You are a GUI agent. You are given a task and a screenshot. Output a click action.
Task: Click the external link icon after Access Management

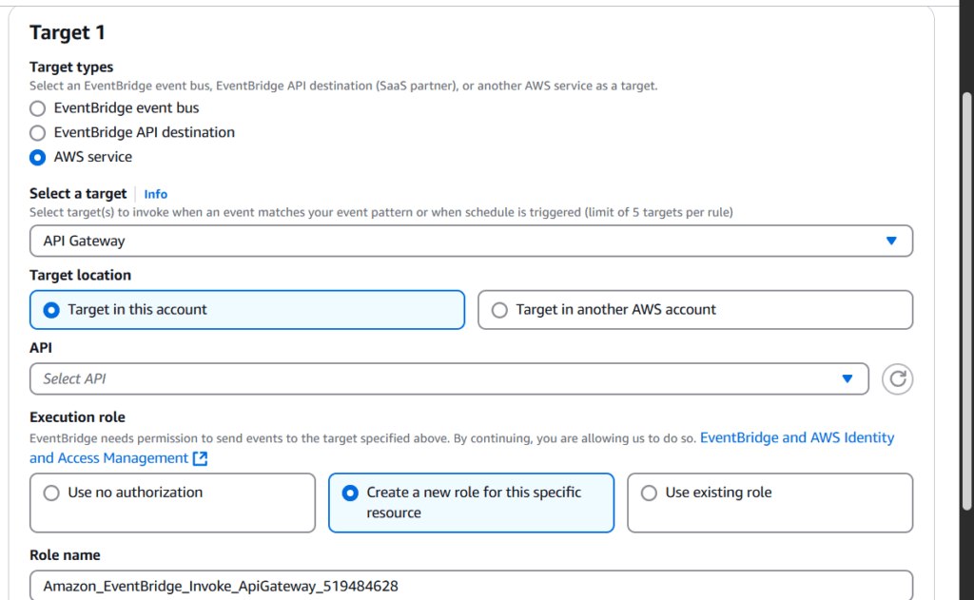tap(200, 457)
